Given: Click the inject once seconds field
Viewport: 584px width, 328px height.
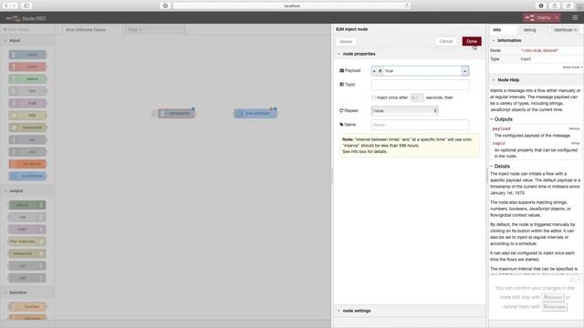Looking at the screenshot, I should coord(417,97).
